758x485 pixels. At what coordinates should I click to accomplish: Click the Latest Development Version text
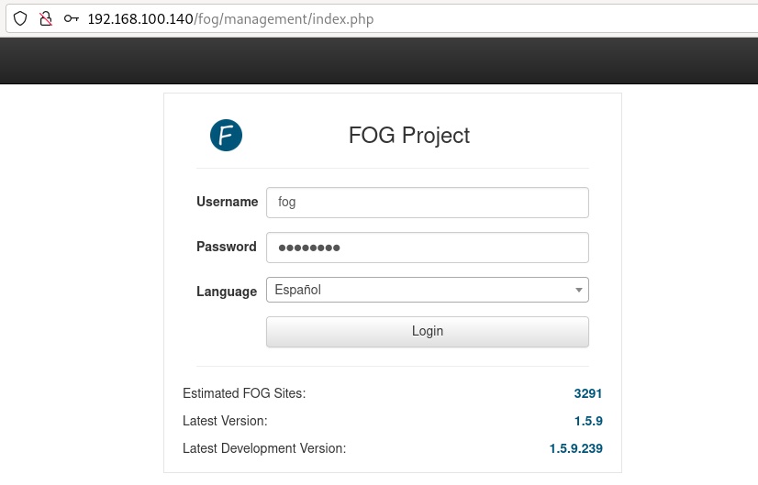click(263, 448)
